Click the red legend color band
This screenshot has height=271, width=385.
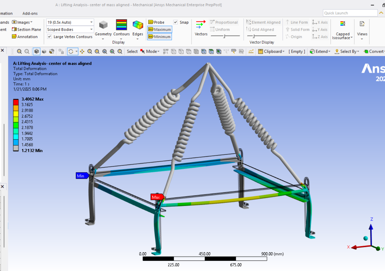16,102
